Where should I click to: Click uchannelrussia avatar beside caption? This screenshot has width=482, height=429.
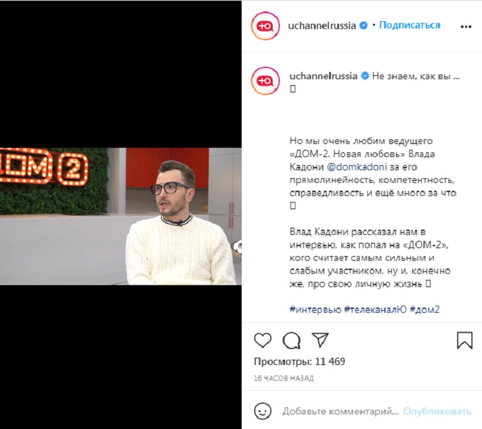coord(265,81)
